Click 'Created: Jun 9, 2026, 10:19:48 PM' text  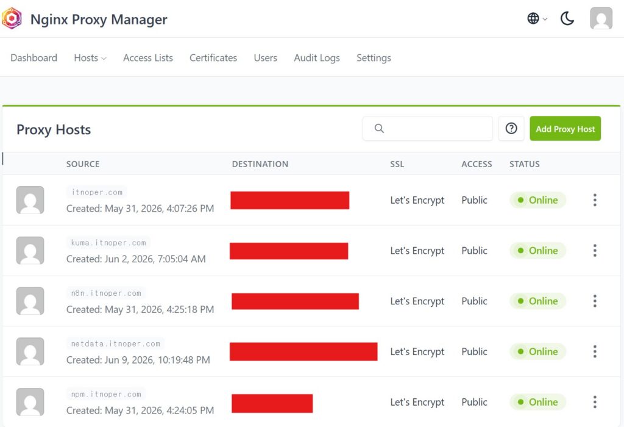click(138, 360)
